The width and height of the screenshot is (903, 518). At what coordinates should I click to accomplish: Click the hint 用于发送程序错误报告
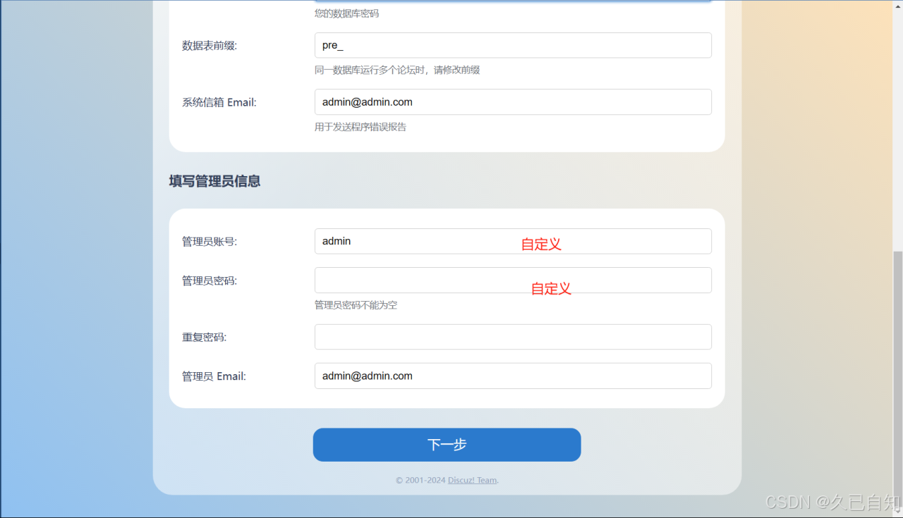tap(360, 127)
